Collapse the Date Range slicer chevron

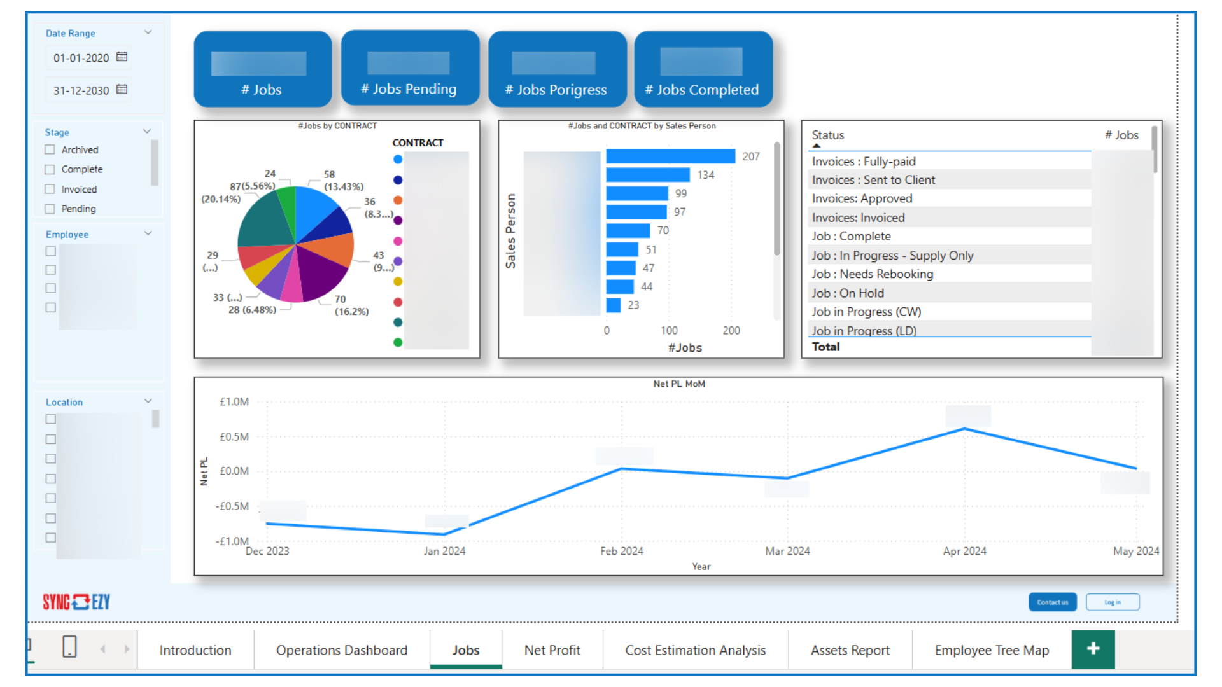pos(148,32)
